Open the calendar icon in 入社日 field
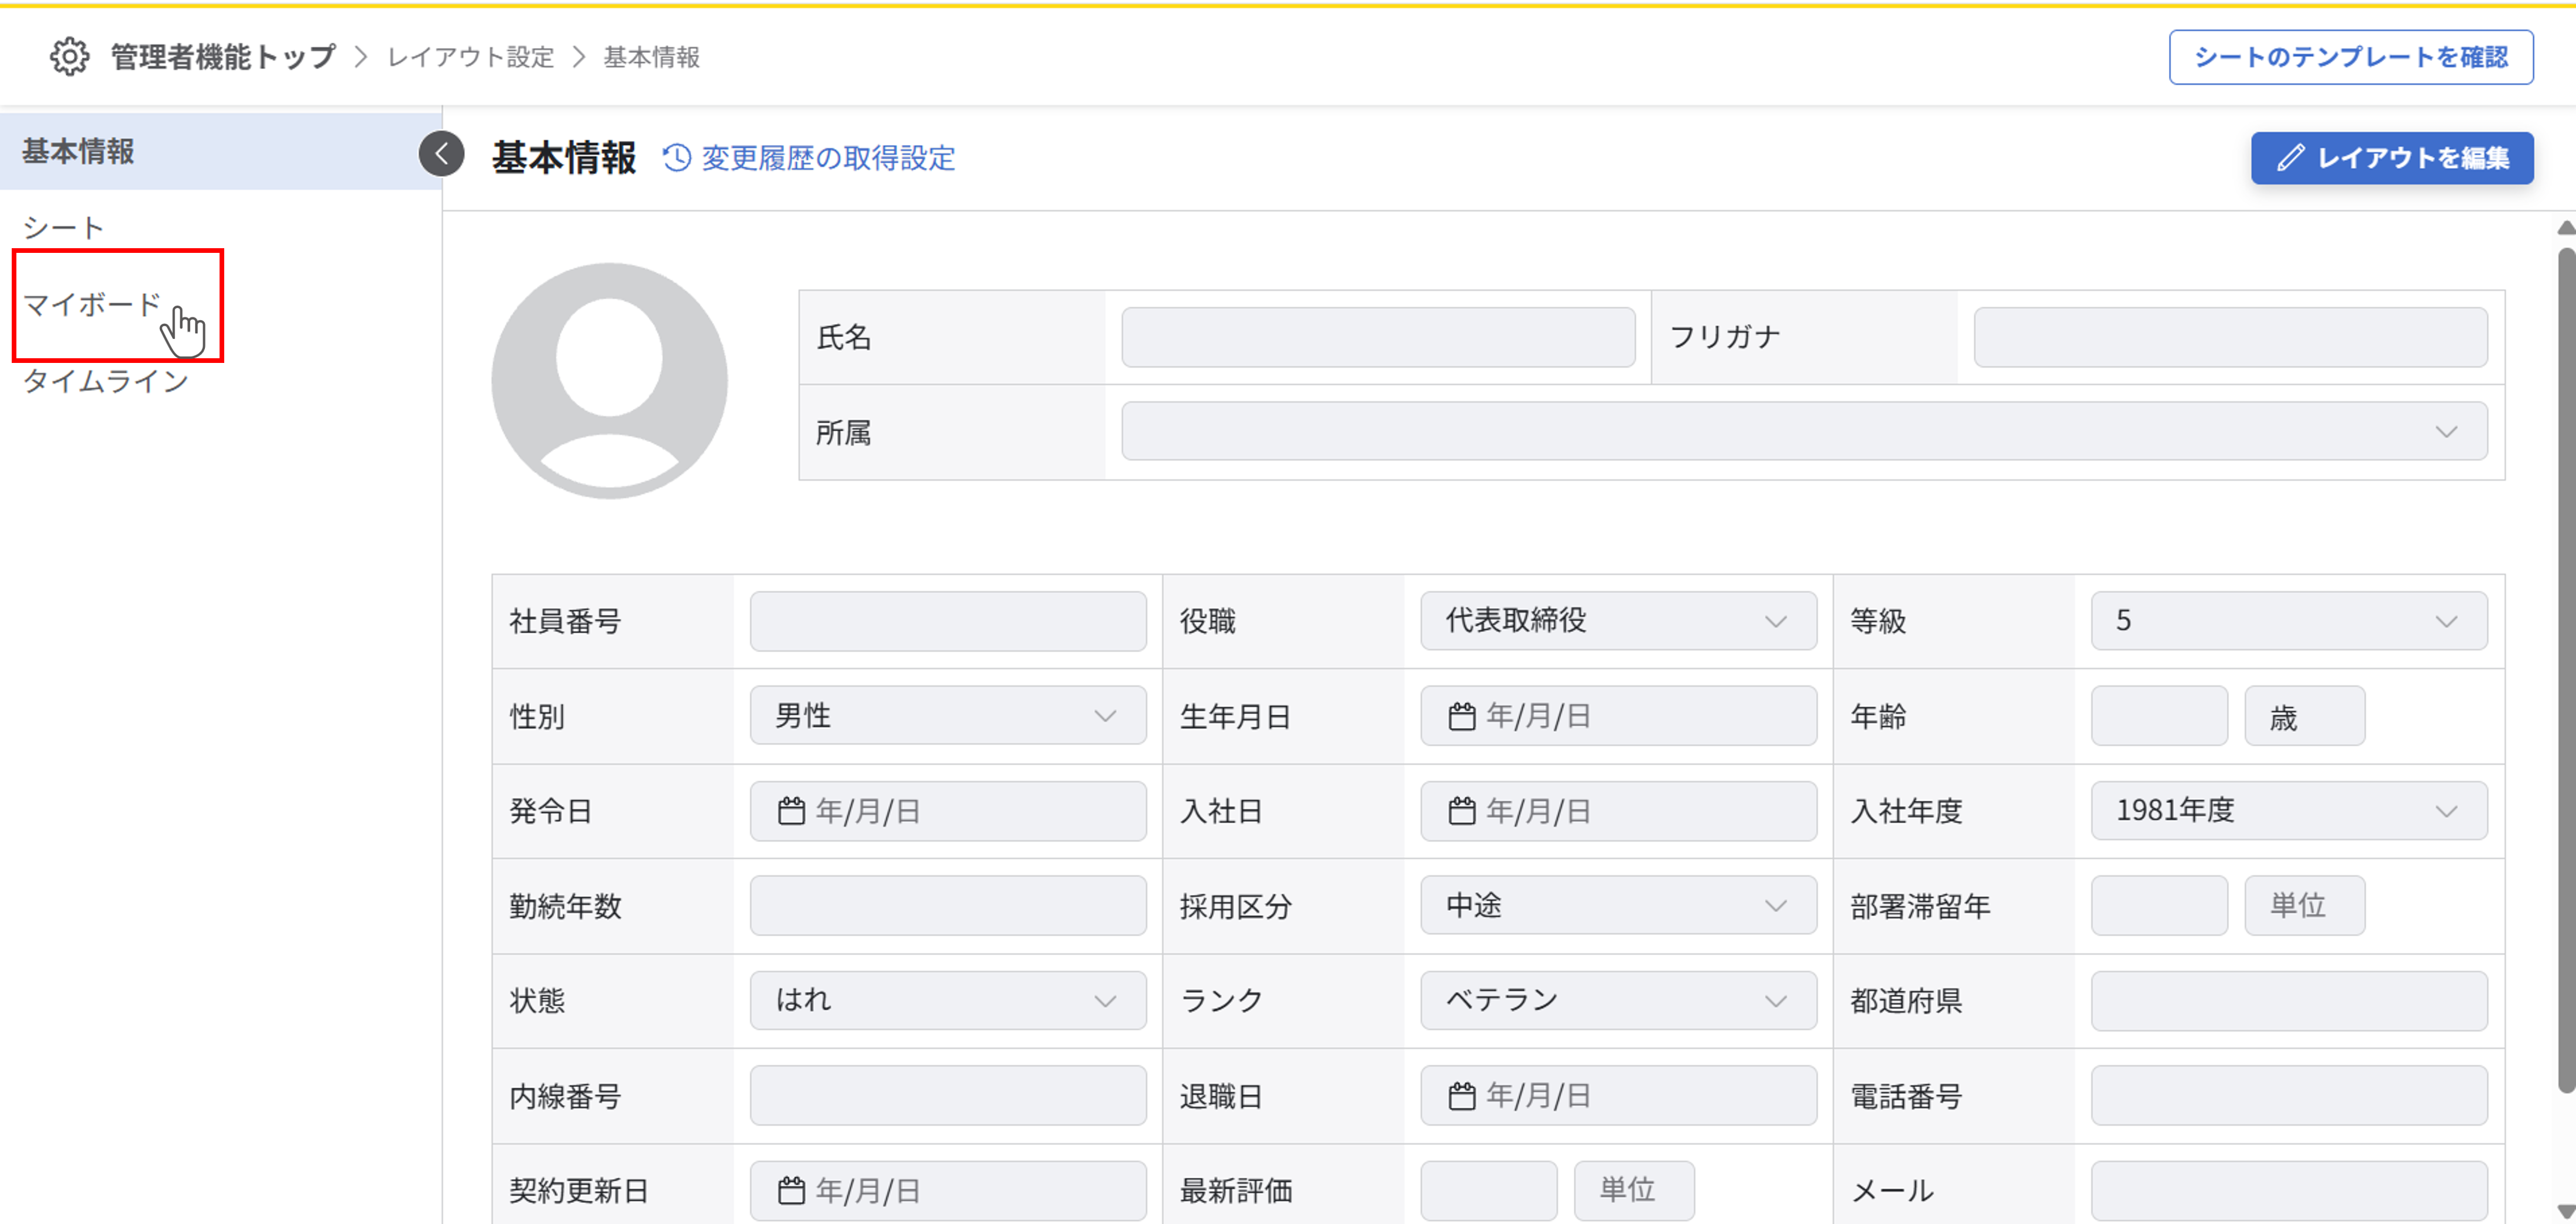Screen dimensions: 2576x1224 [1462, 810]
